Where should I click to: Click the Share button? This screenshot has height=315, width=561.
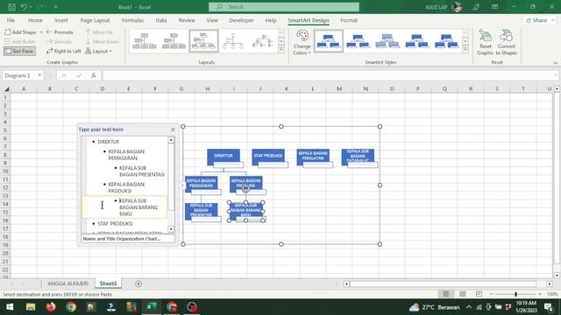[x=540, y=20]
